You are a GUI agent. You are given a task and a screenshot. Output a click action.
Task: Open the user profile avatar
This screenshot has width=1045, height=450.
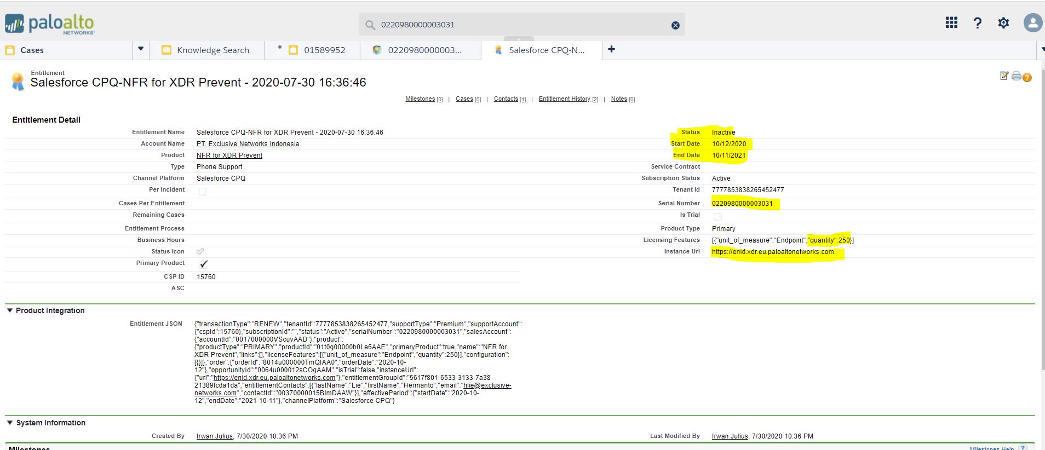coord(1032,23)
